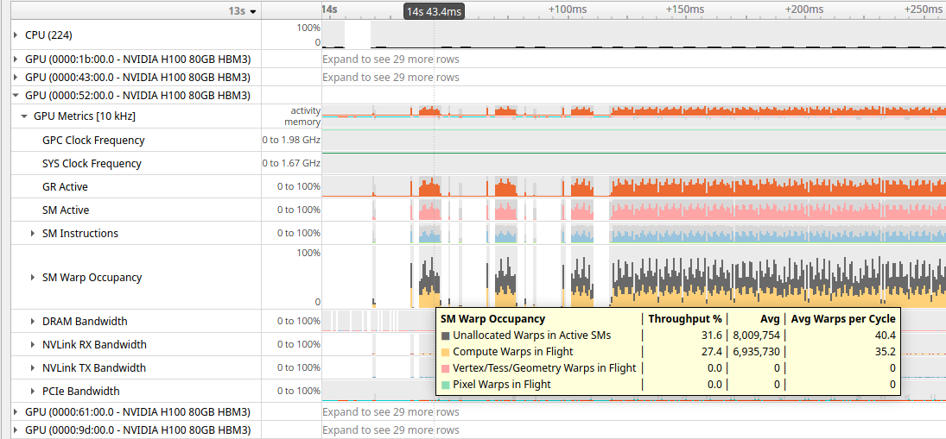Click the +200ms ruler tick
946x439 pixels.
pos(804,9)
